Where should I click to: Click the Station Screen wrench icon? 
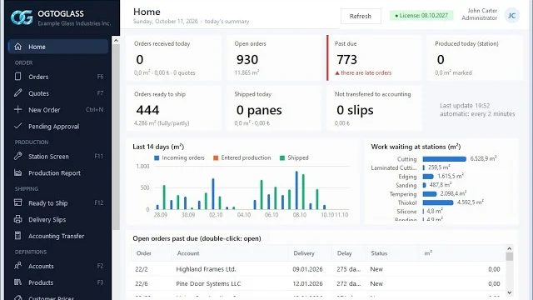tap(18, 156)
